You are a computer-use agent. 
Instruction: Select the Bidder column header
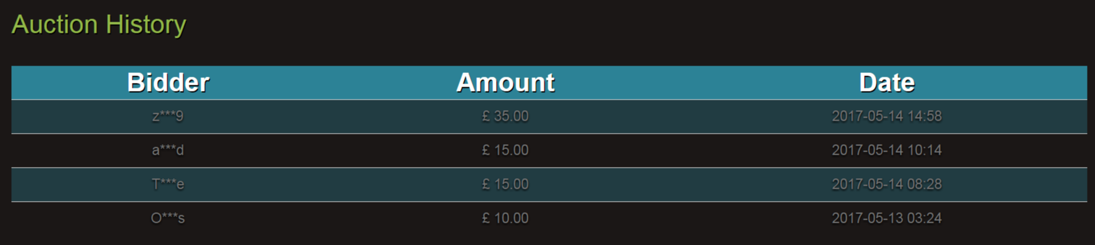click(x=168, y=82)
